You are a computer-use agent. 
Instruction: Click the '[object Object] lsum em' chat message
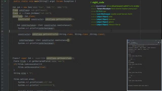click(x=103, y=19)
